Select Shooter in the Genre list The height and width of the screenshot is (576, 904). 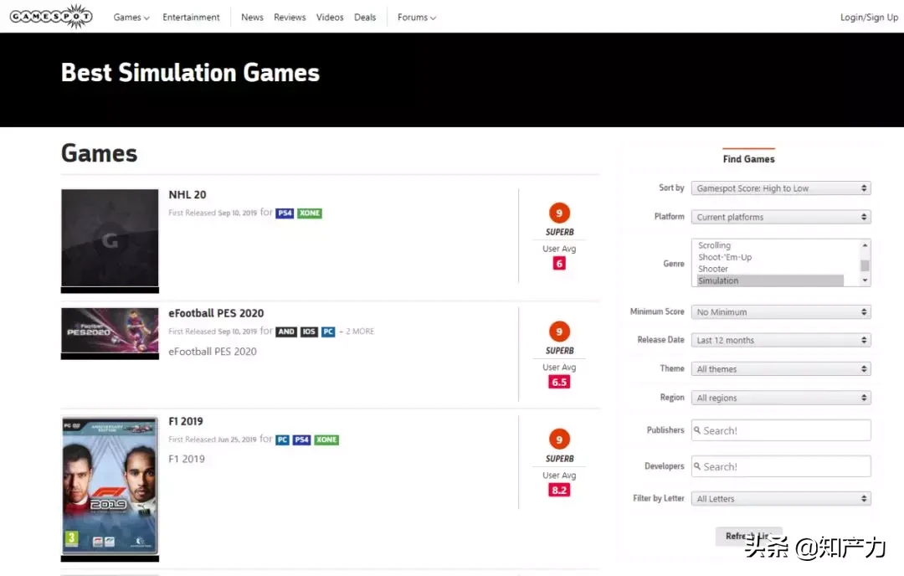pos(713,269)
